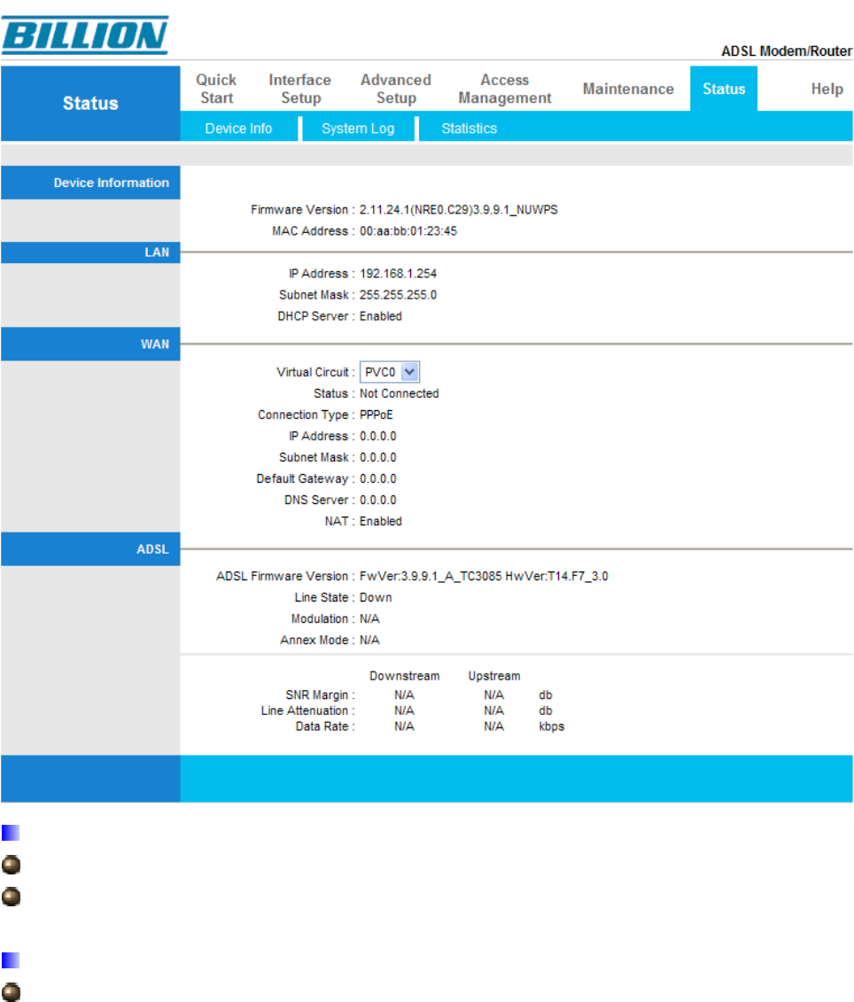This screenshot has height=1002, width=854.
Task: Switch to the Maintenance tab
Action: (x=628, y=89)
